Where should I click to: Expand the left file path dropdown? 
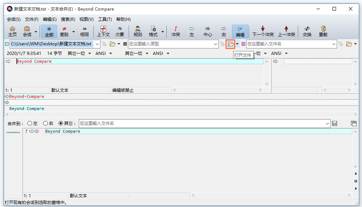[97, 44]
